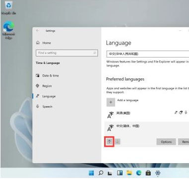Select the Language sidebar item
189x179 pixels.
tap(46, 96)
